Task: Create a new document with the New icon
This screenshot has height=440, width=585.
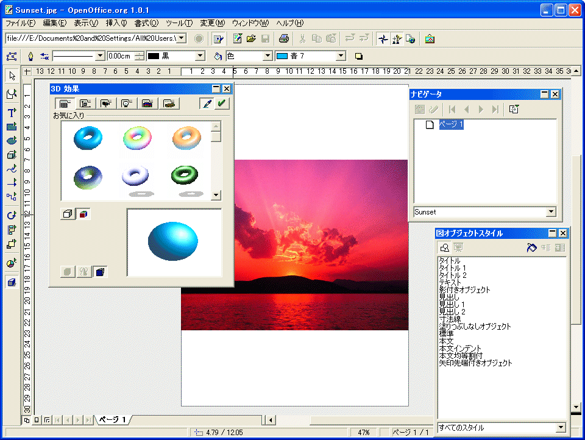Action: click(238, 39)
